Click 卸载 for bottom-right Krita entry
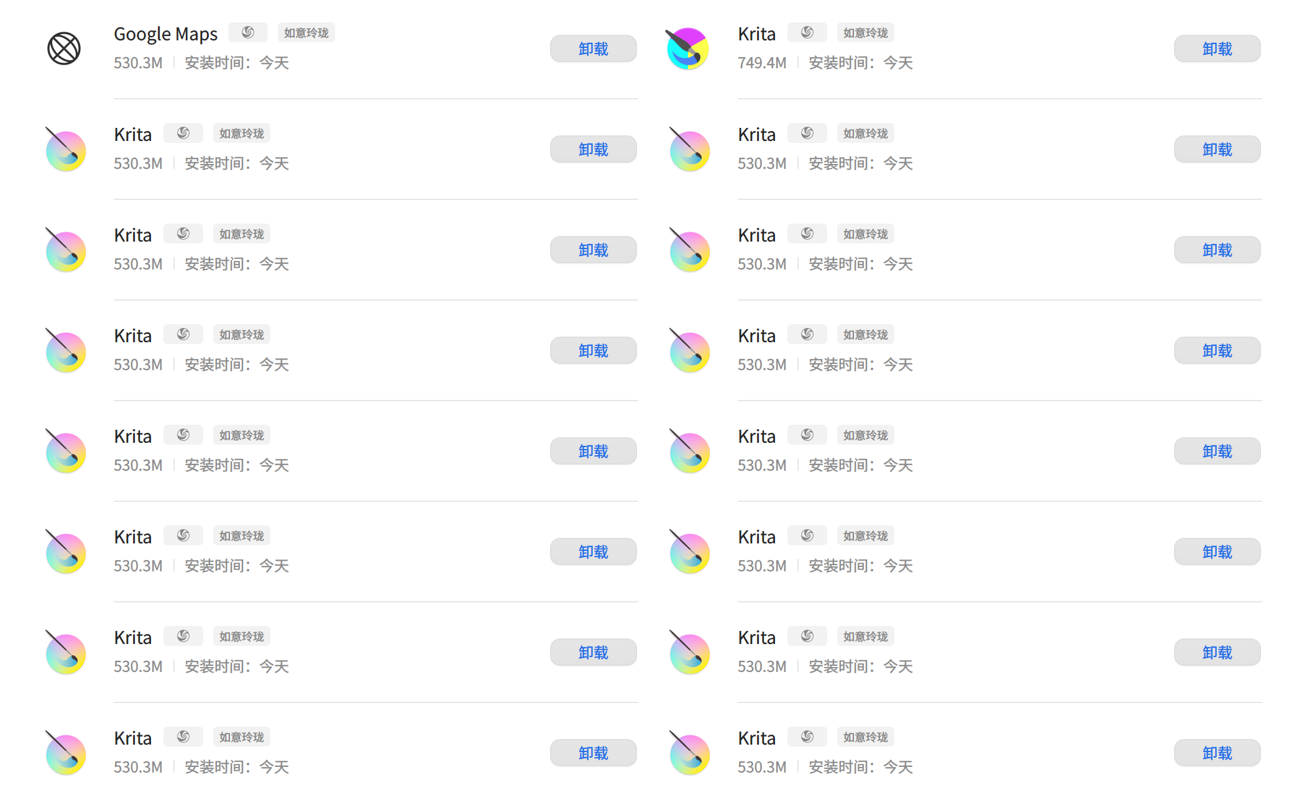Screen dimensions: 1289x785 click(1218, 753)
